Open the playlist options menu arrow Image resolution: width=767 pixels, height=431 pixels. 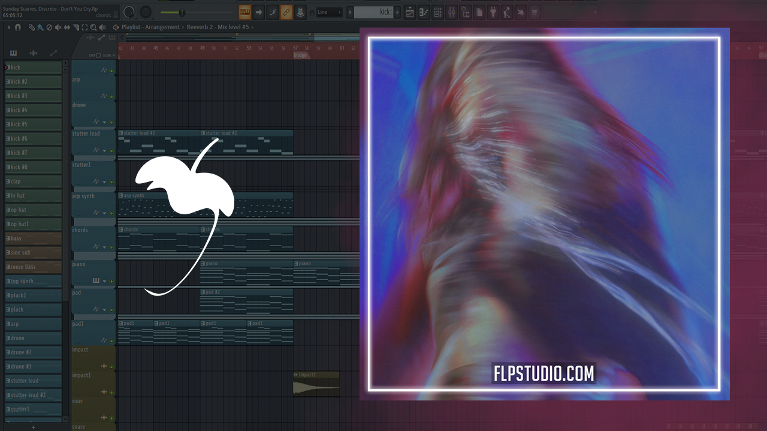(x=9, y=28)
